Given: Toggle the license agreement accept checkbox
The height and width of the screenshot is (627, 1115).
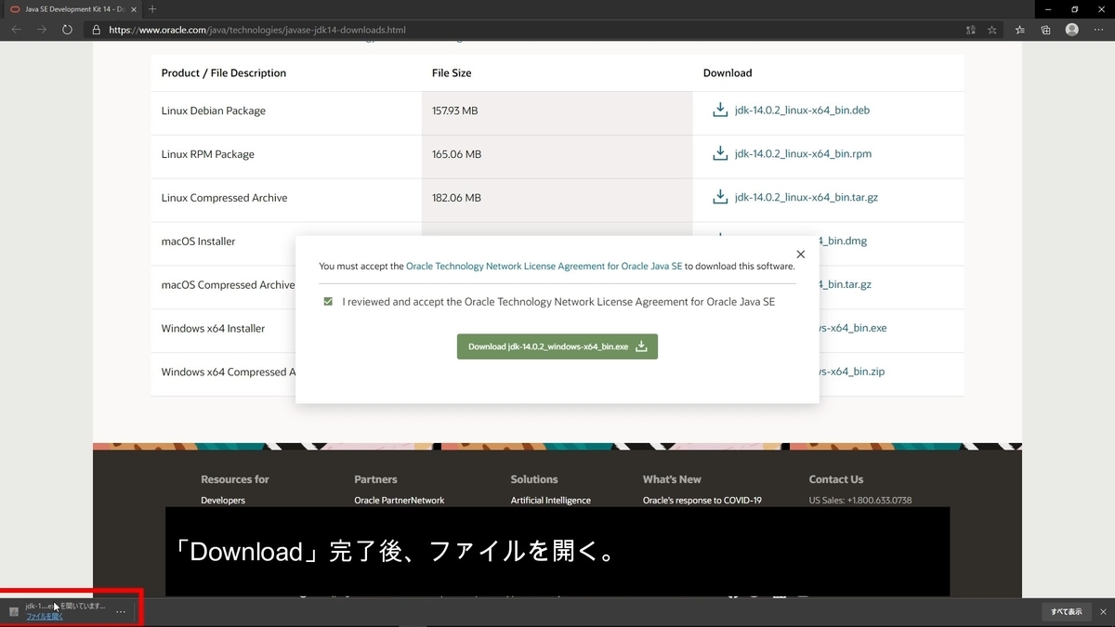Looking at the screenshot, I should [x=328, y=302].
